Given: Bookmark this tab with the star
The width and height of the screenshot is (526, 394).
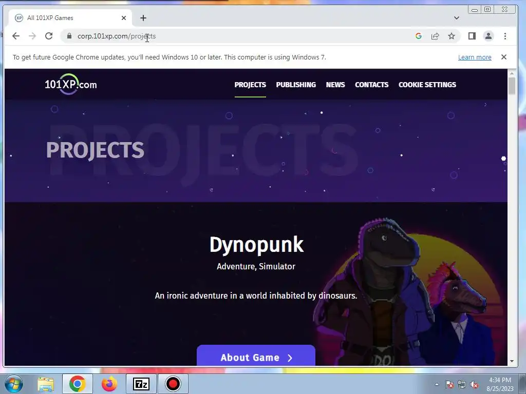Looking at the screenshot, I should [452, 36].
